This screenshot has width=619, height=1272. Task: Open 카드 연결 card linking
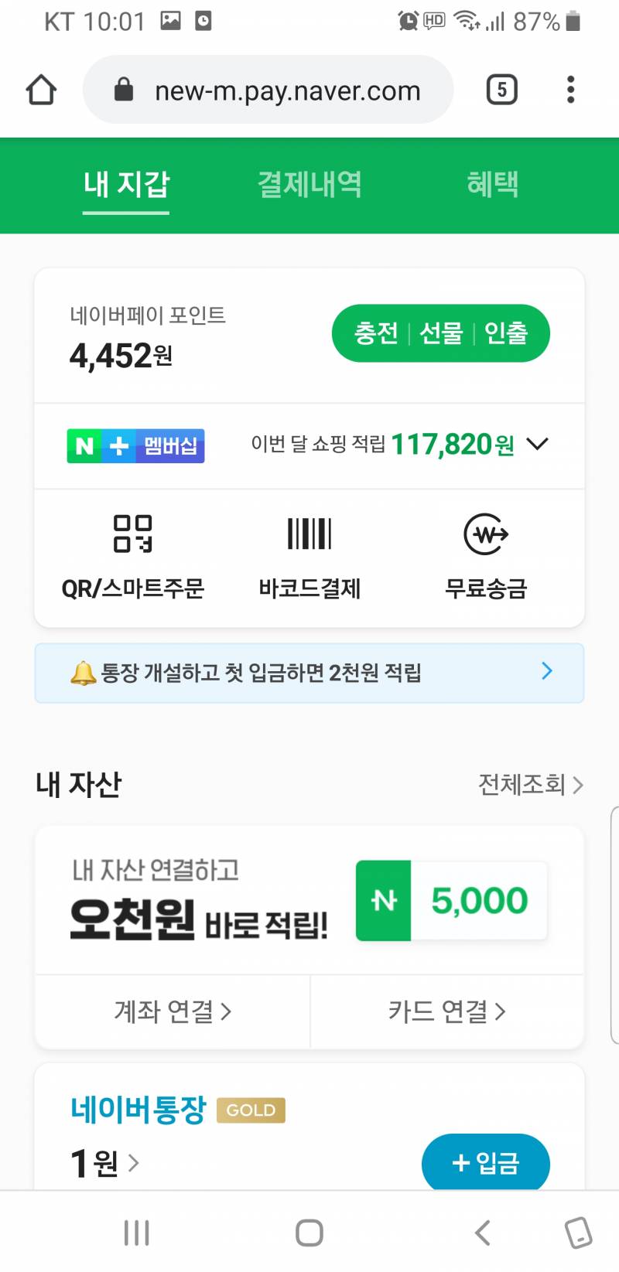coord(446,1011)
